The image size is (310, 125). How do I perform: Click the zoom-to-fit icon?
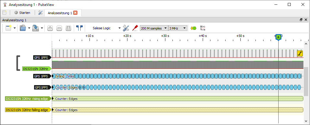click(x=68, y=28)
